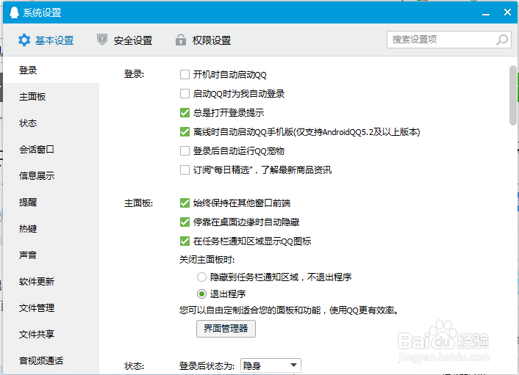This screenshot has height=375, width=519.
Task: Switch to 基本设置 tab
Action: tap(46, 40)
